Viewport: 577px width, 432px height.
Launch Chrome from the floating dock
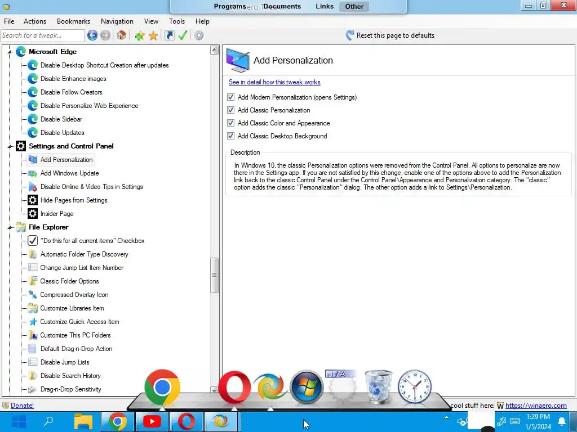[162, 387]
